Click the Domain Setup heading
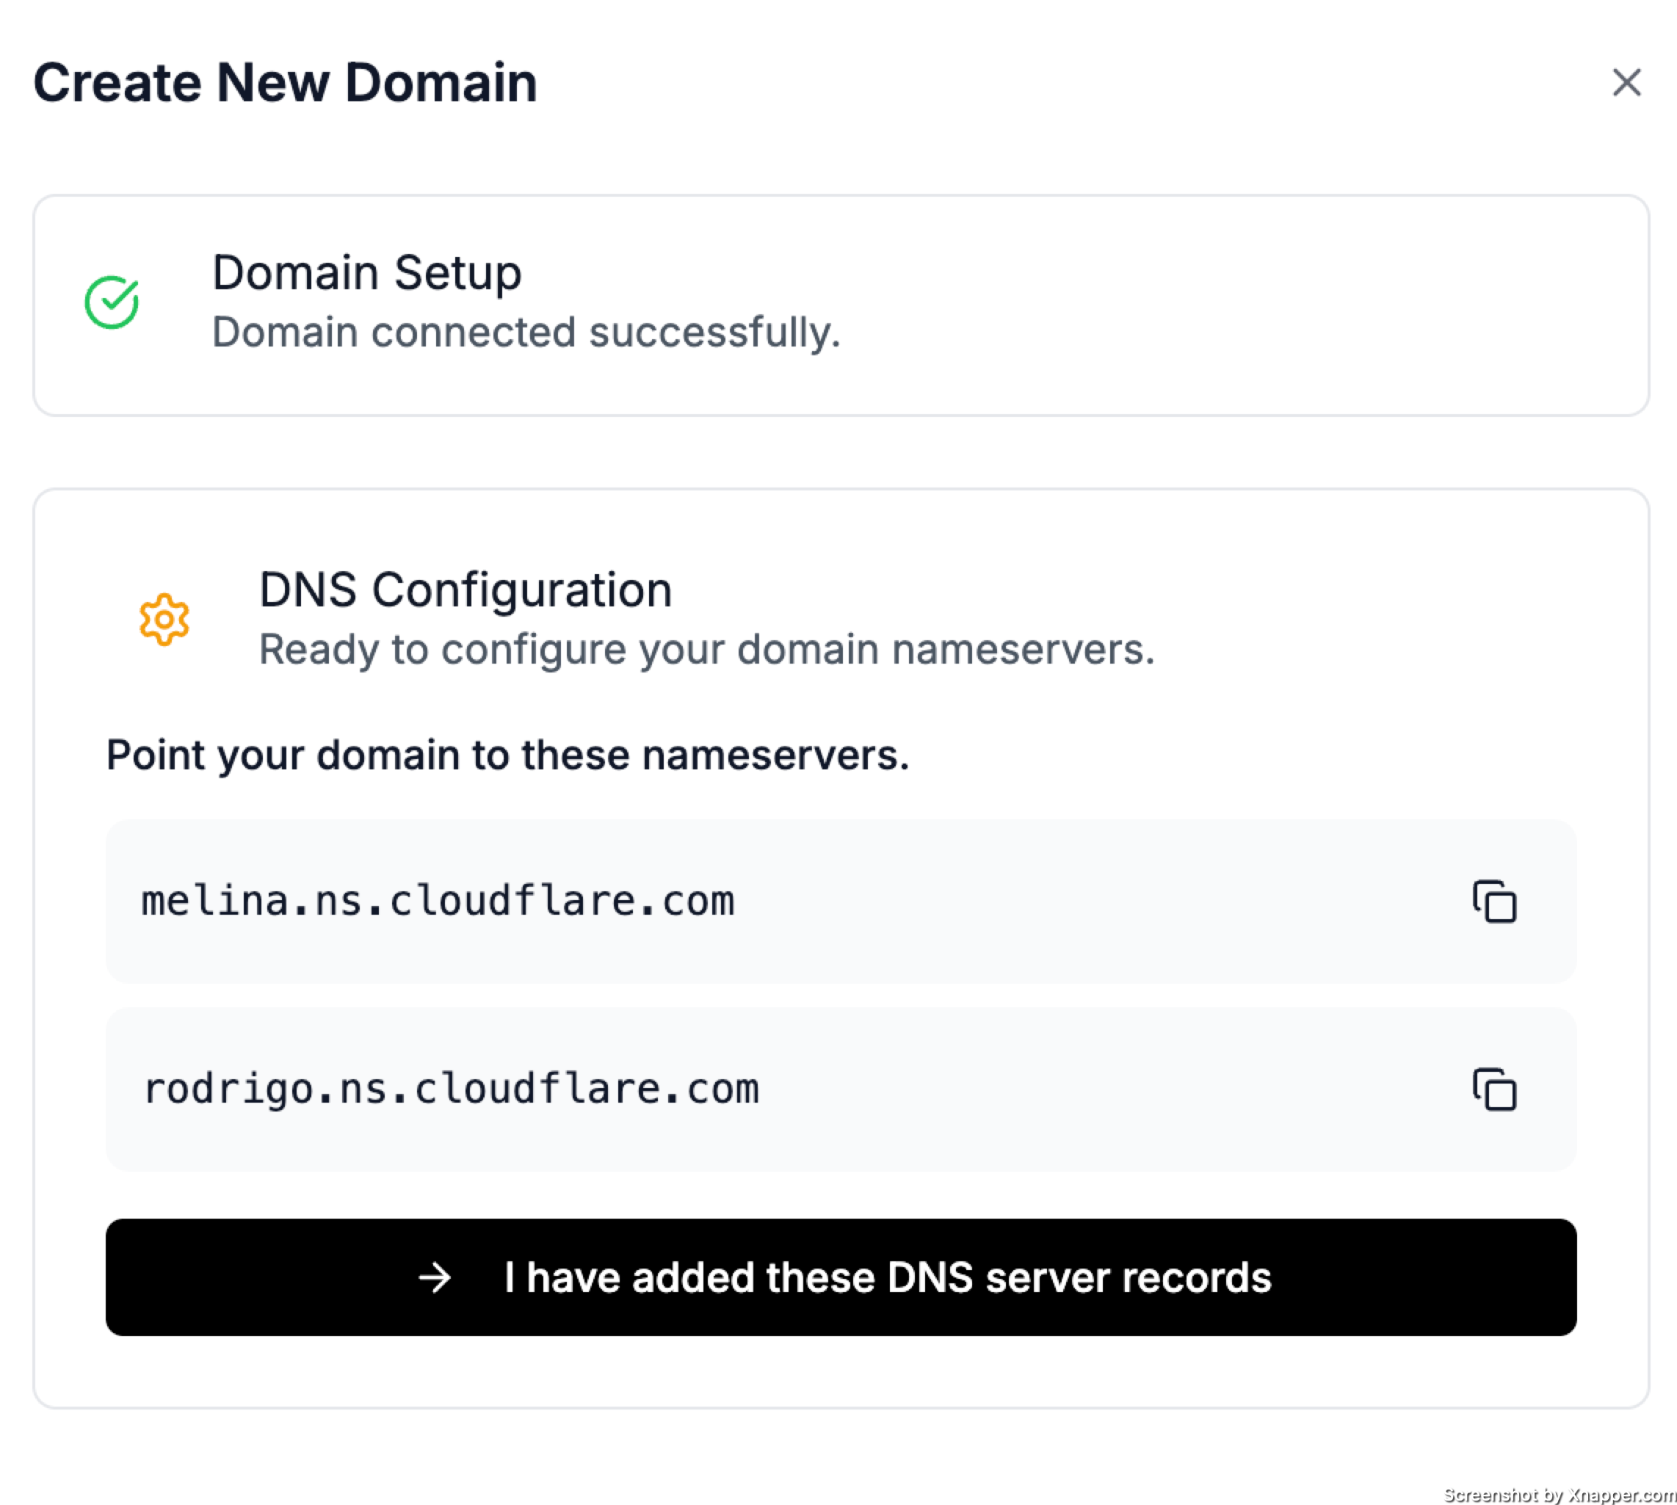 366,273
